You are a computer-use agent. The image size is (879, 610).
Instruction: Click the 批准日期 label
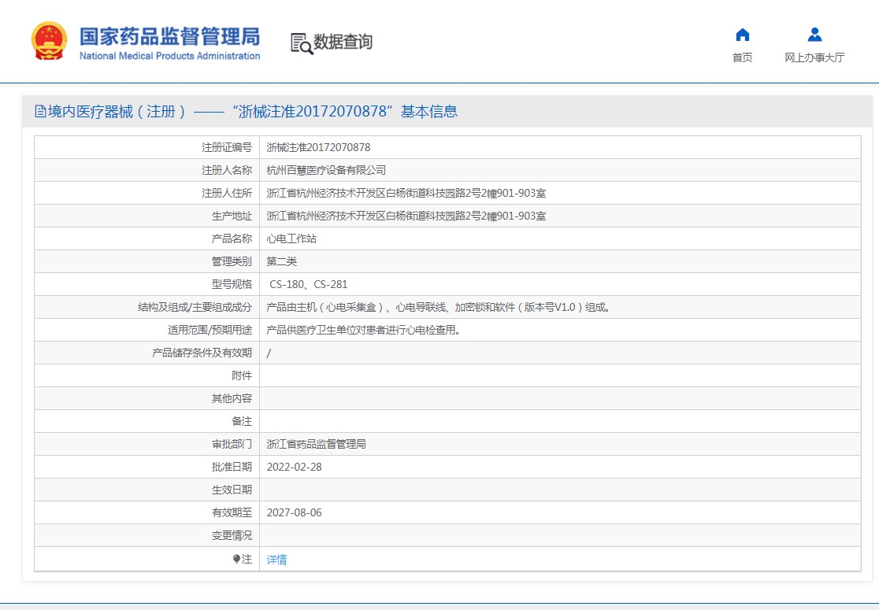click(232, 468)
